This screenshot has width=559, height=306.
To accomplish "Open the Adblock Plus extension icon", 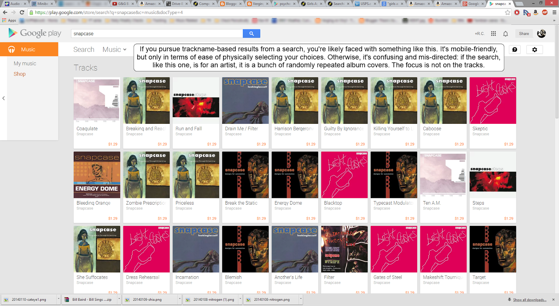I will point(545,12).
